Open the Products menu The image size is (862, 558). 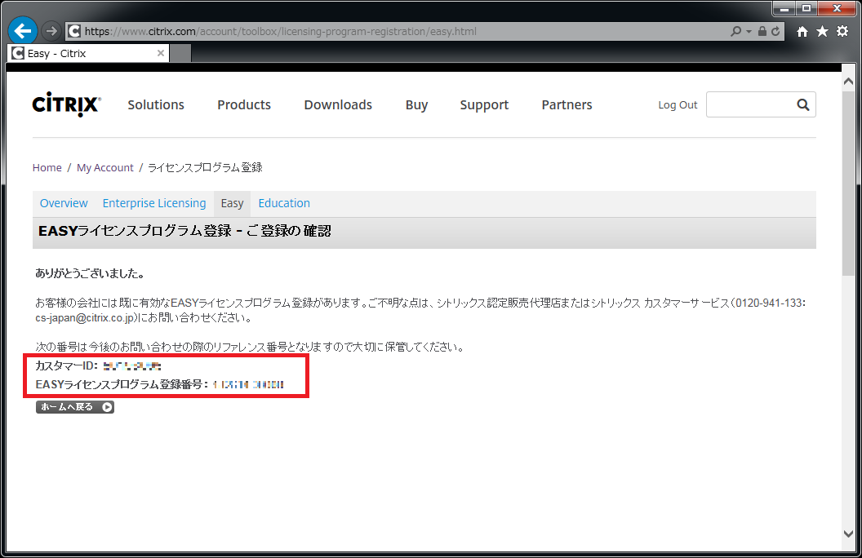pyautogui.click(x=244, y=104)
